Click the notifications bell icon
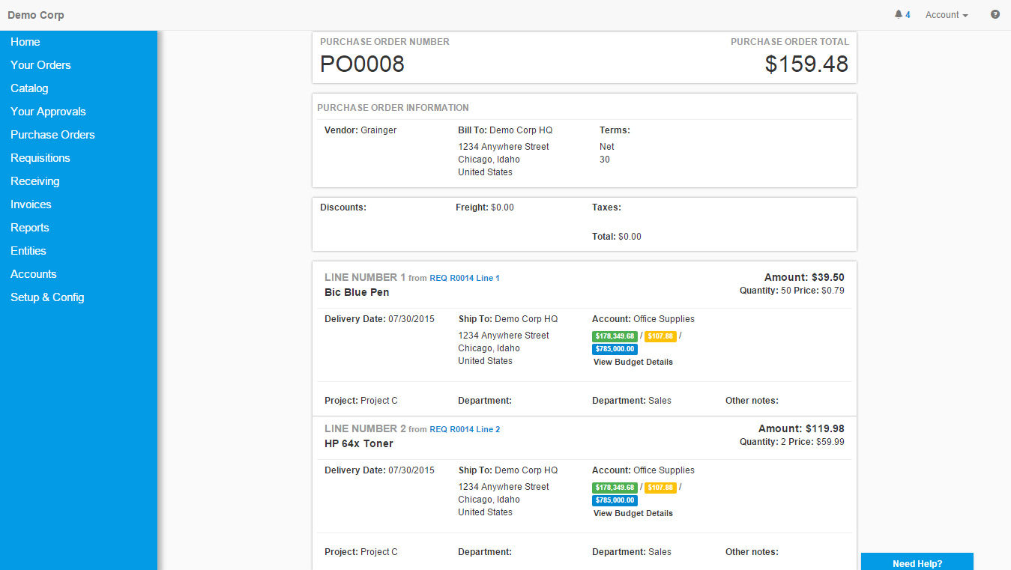 (899, 15)
